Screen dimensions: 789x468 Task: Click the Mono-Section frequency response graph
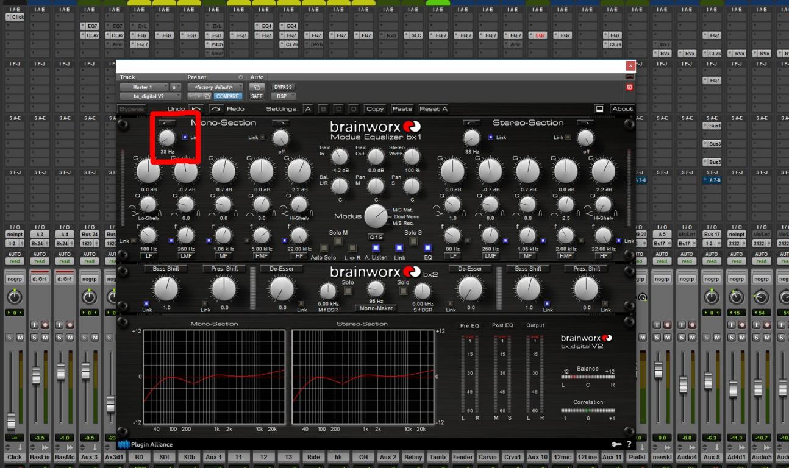[214, 376]
